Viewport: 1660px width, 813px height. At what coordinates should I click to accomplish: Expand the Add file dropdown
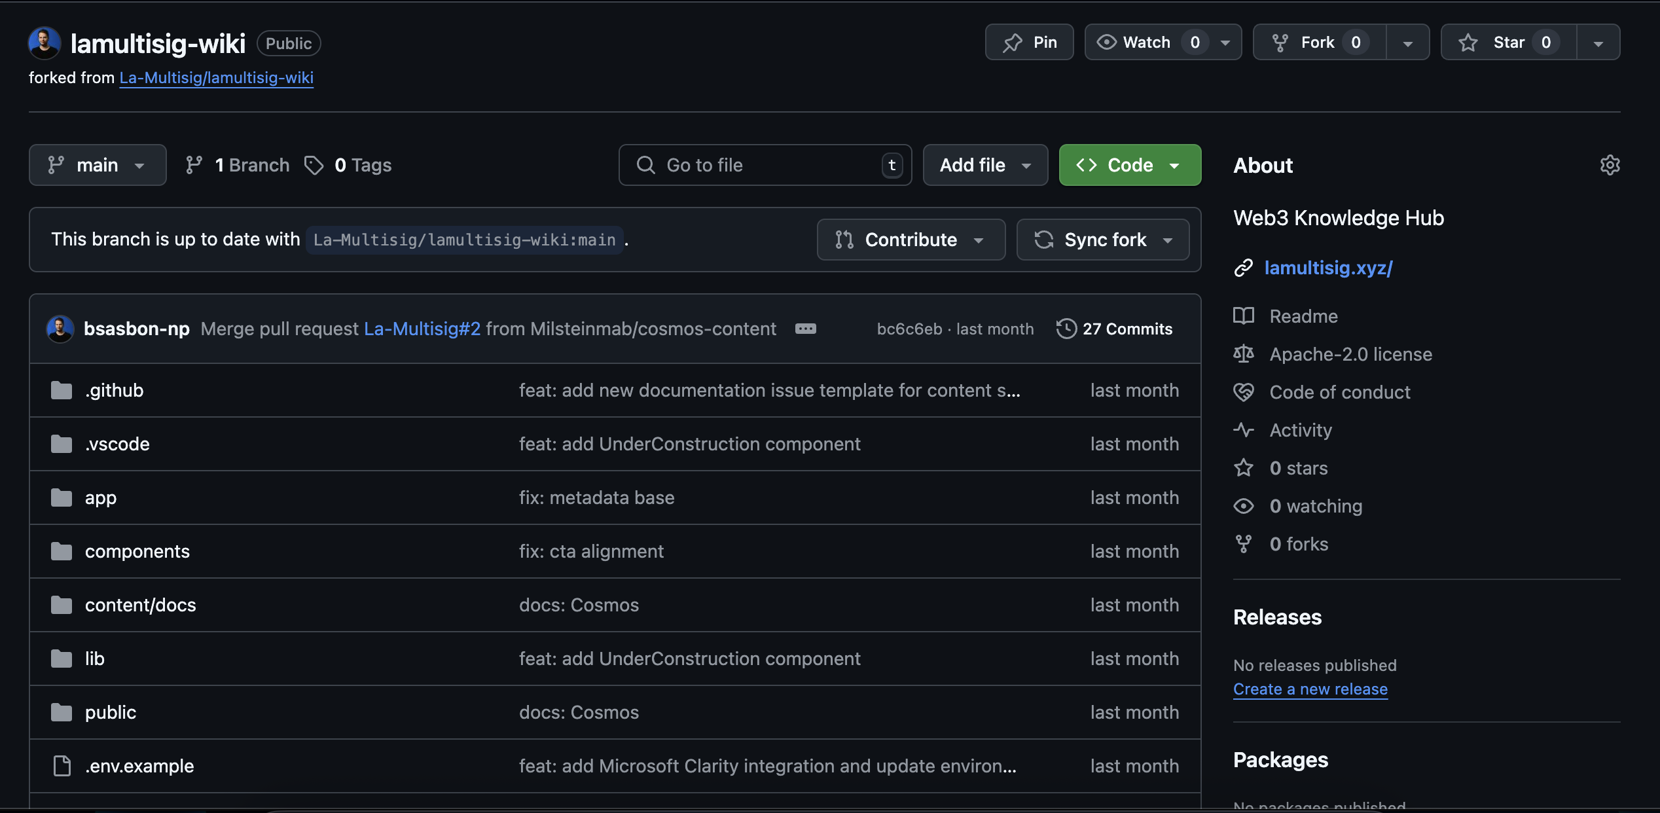(x=984, y=165)
